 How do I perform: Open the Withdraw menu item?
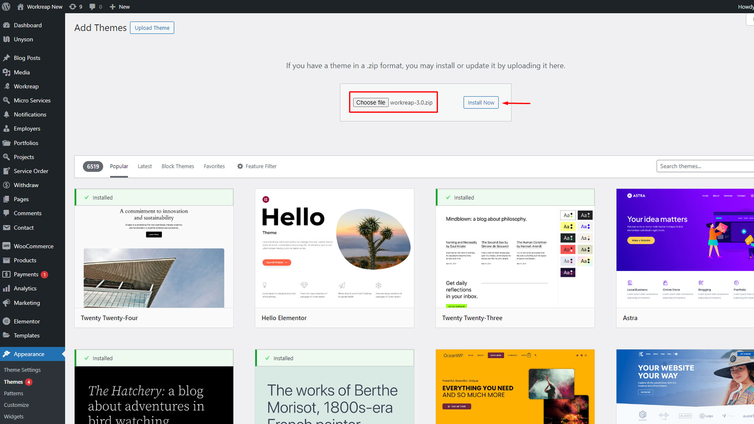26,185
